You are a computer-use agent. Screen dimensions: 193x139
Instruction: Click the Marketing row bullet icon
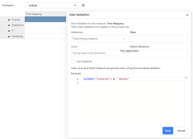coord(9,37)
